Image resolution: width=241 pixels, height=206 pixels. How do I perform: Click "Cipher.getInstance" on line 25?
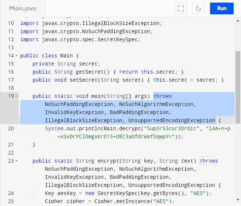pyautogui.click(x=122, y=201)
